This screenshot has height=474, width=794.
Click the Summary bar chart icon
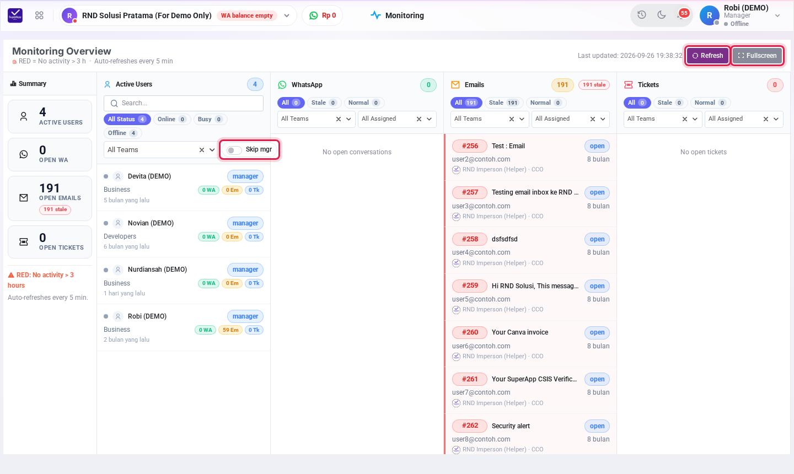coord(13,84)
